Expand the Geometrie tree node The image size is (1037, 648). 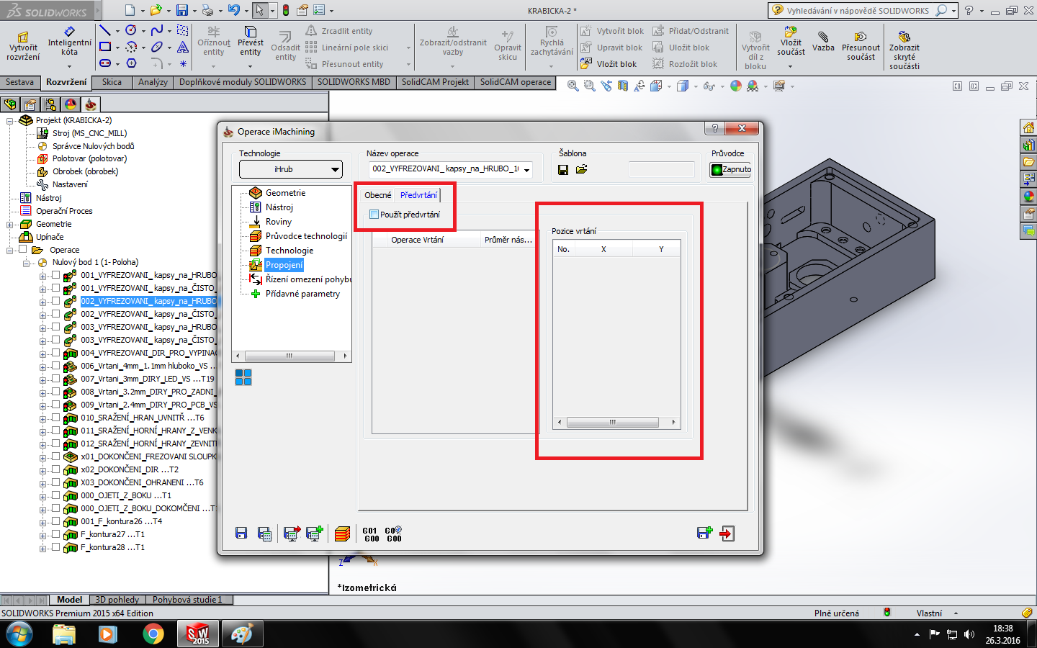pyautogui.click(x=10, y=224)
